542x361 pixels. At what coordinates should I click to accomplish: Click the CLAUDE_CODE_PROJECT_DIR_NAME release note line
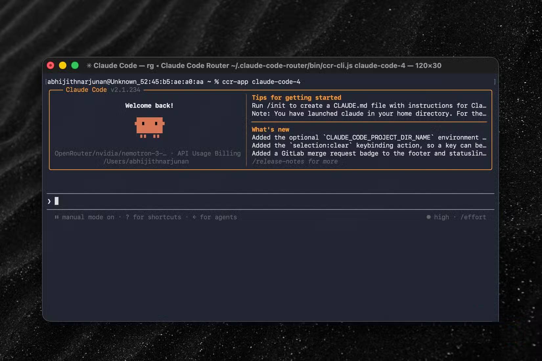click(x=369, y=137)
